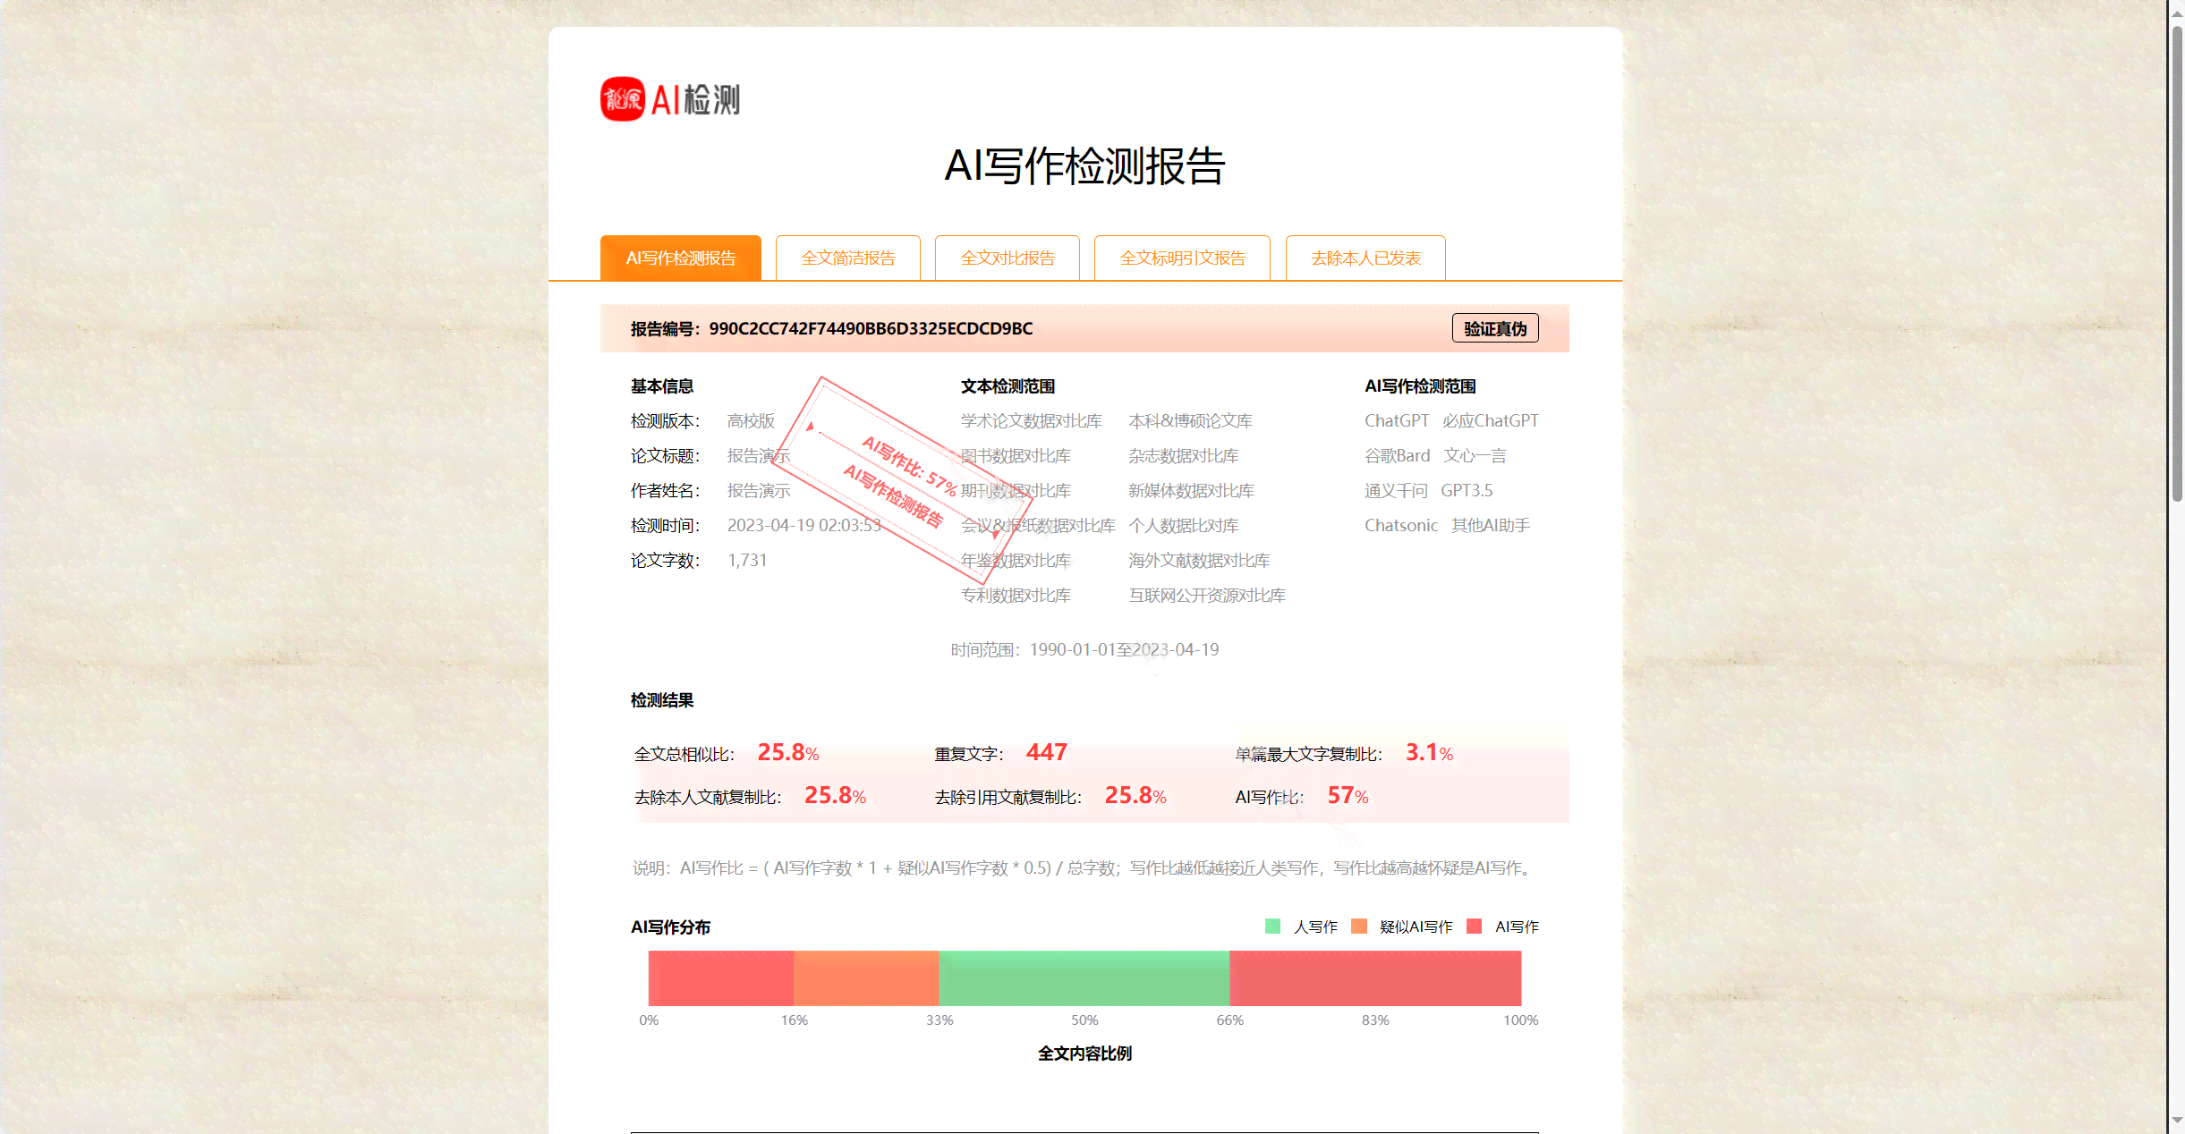Click the red AI写作 legend swatch

click(x=1475, y=927)
